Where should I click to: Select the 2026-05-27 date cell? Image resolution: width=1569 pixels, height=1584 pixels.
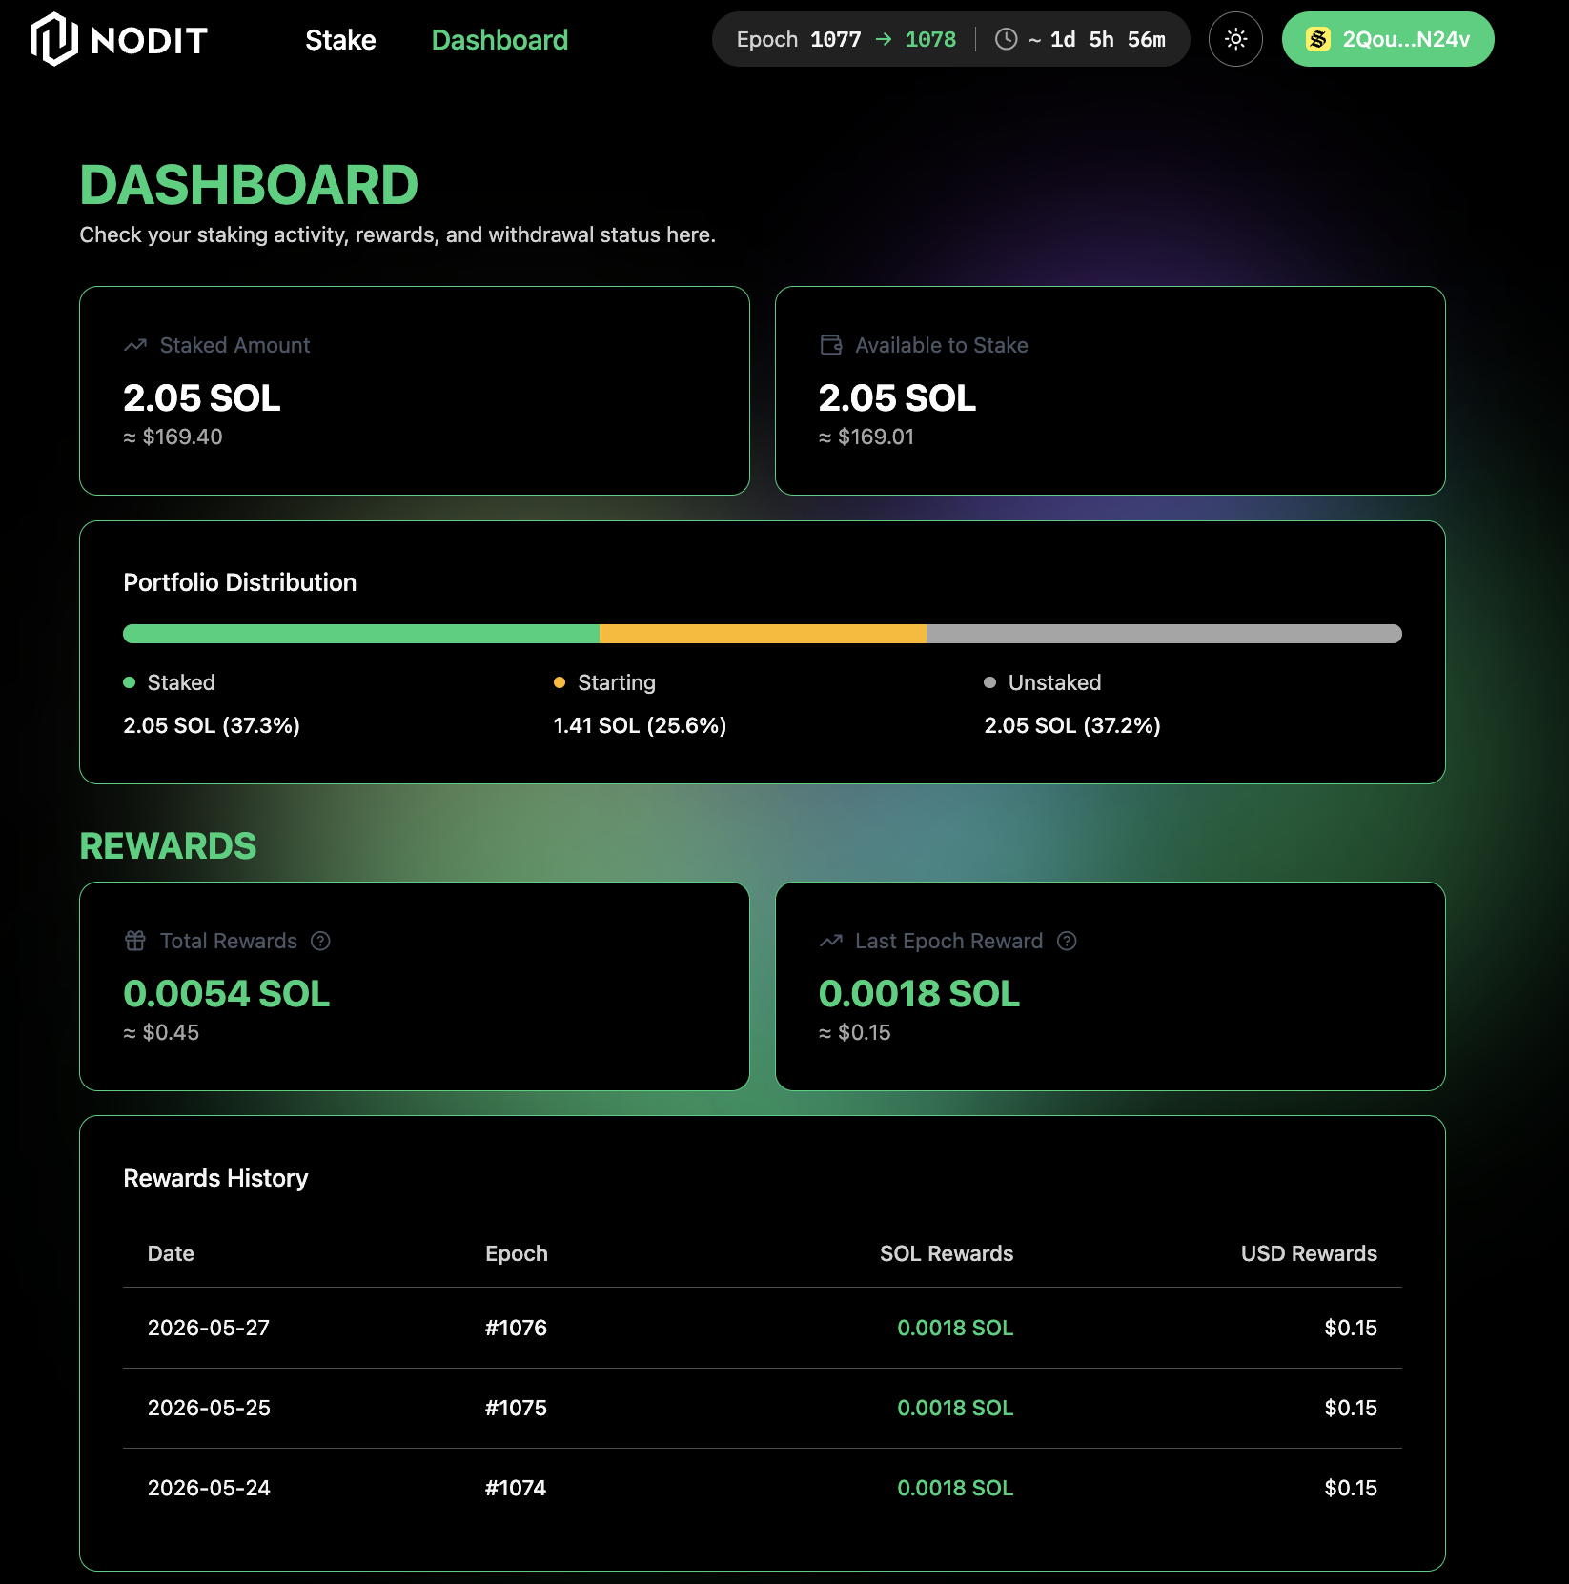click(209, 1328)
